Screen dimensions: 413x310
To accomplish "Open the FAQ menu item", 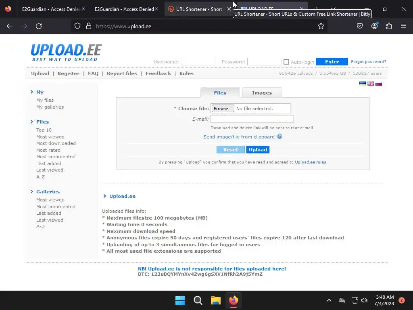I will click(x=93, y=73).
